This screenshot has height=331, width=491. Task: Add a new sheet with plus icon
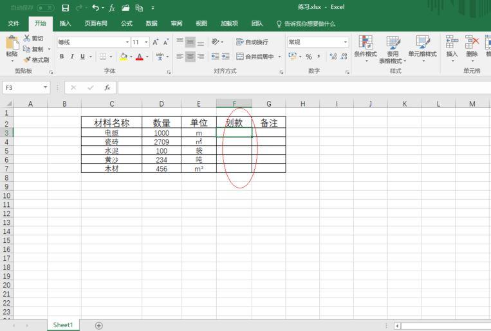coord(98,326)
